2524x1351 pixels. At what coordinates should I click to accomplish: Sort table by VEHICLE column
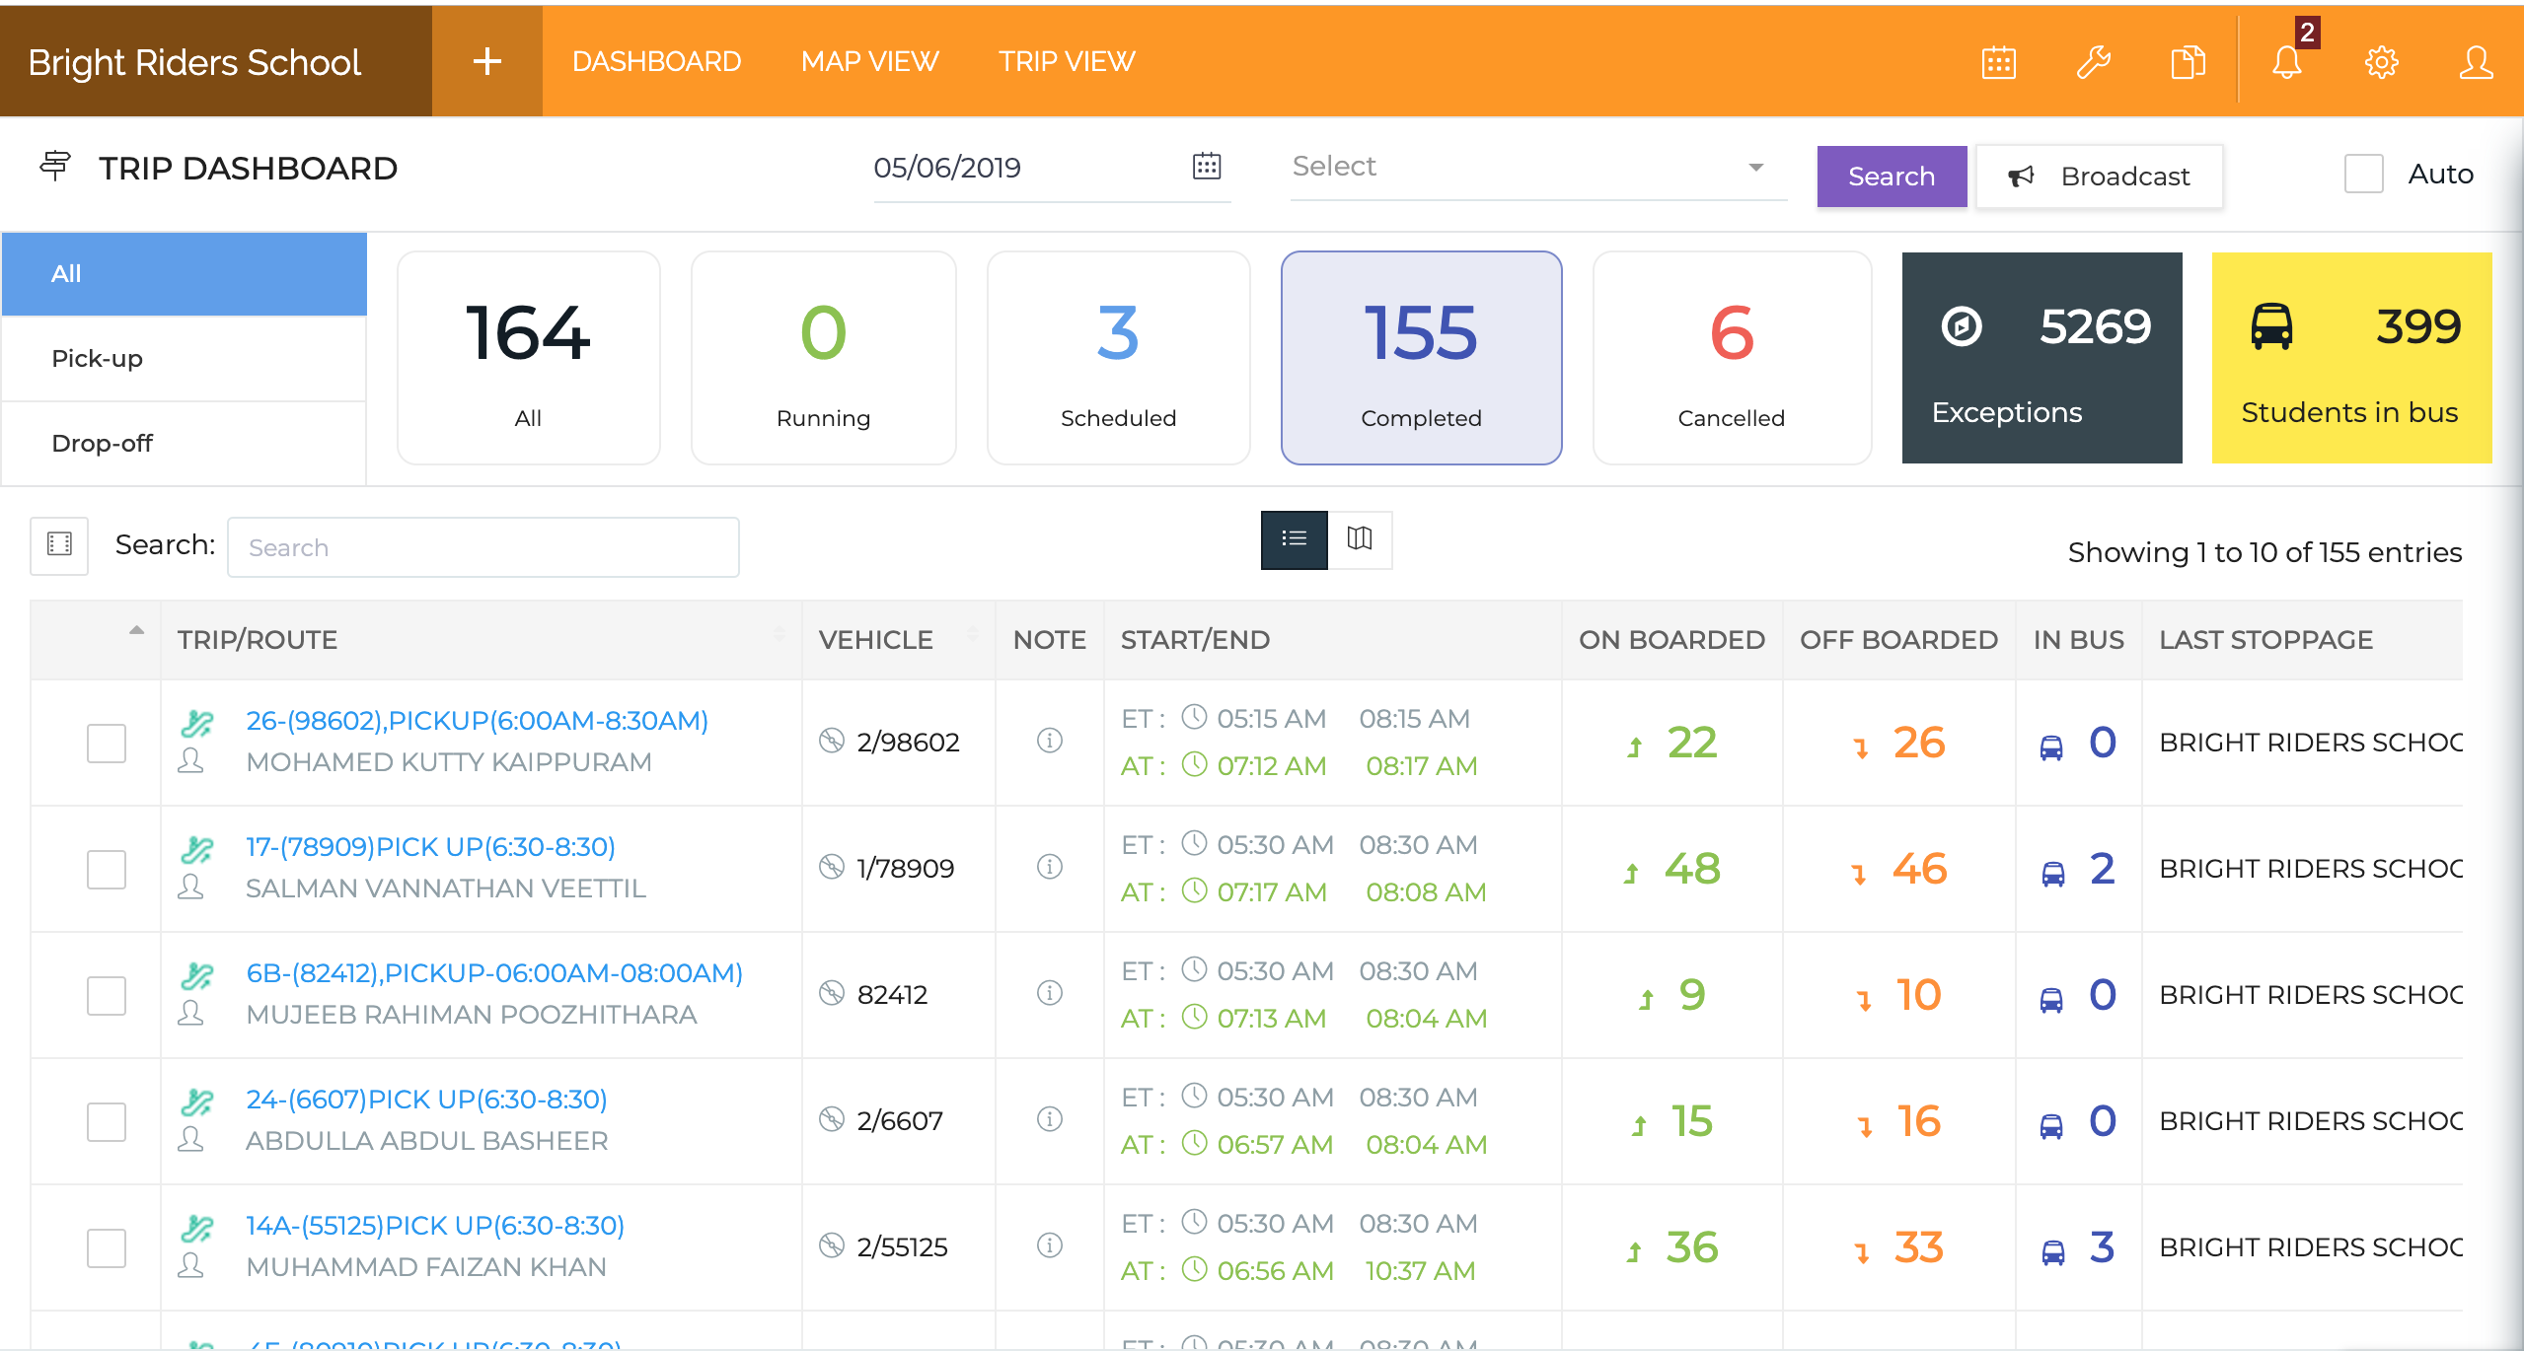(899, 640)
